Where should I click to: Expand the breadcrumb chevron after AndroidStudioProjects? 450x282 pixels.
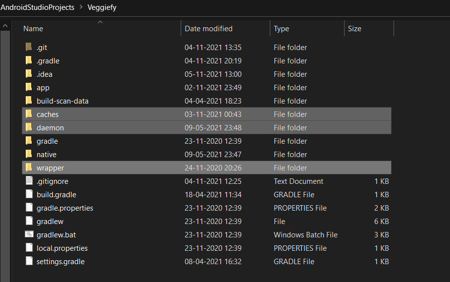click(x=81, y=7)
